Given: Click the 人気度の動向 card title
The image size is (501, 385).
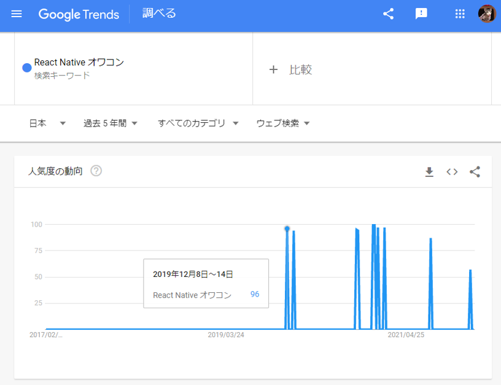Looking at the screenshot, I should (x=55, y=171).
